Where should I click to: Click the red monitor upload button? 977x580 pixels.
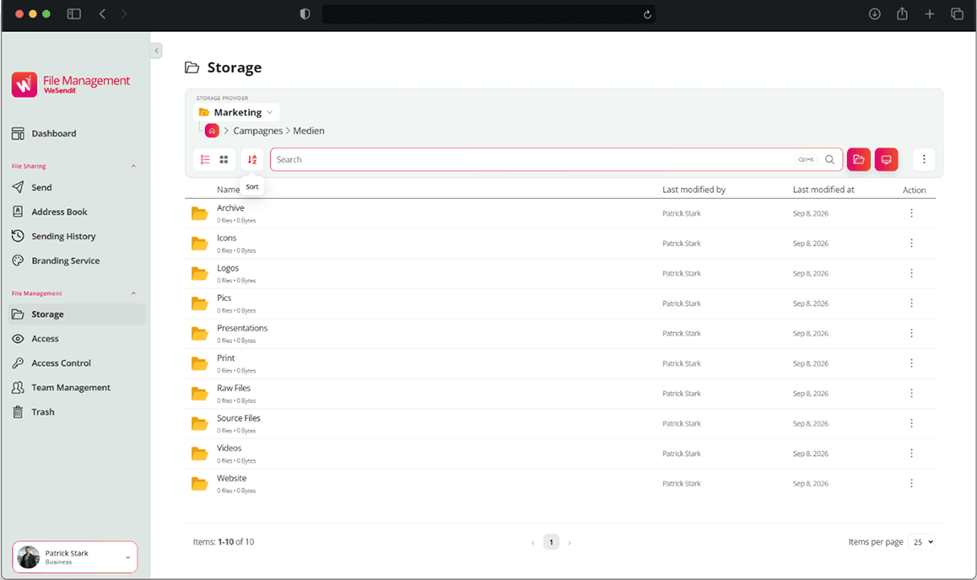886,159
